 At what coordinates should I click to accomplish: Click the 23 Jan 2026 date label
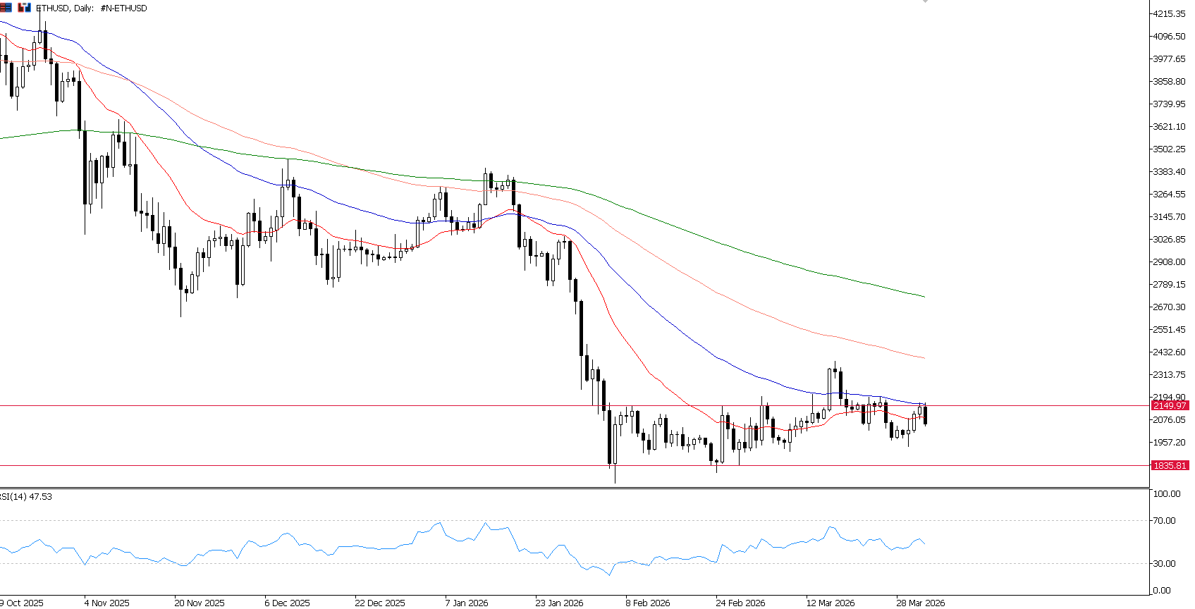[x=559, y=603]
